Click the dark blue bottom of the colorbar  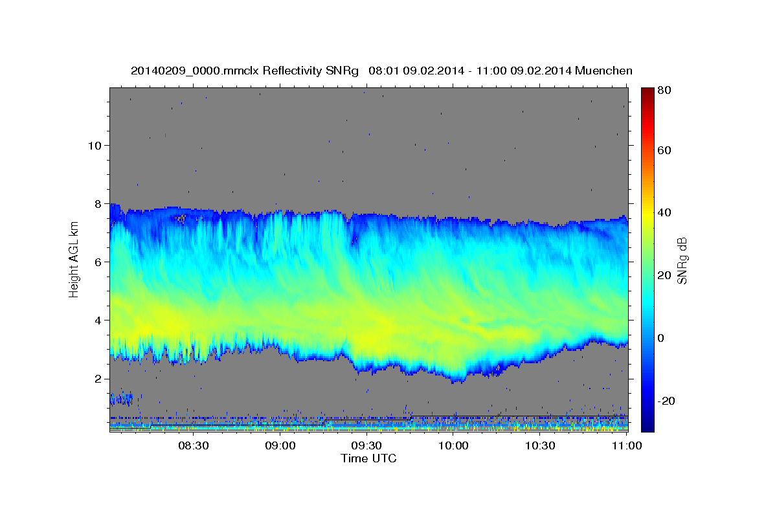click(x=647, y=424)
